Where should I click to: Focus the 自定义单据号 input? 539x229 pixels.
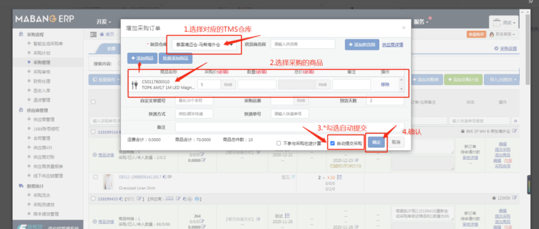click(194, 101)
